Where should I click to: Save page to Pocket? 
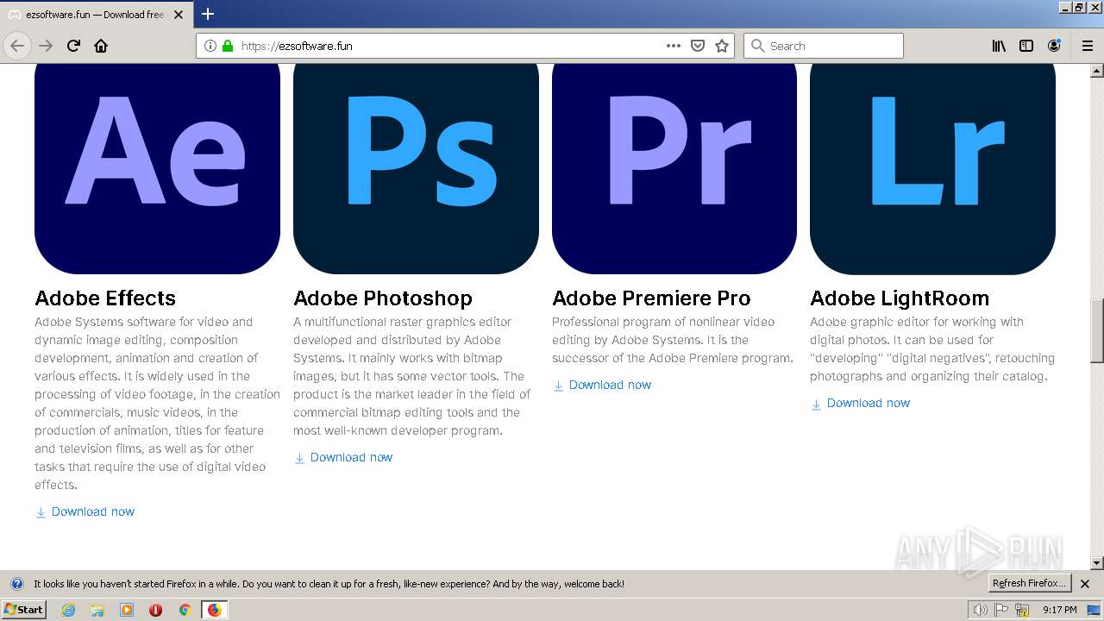(x=698, y=46)
